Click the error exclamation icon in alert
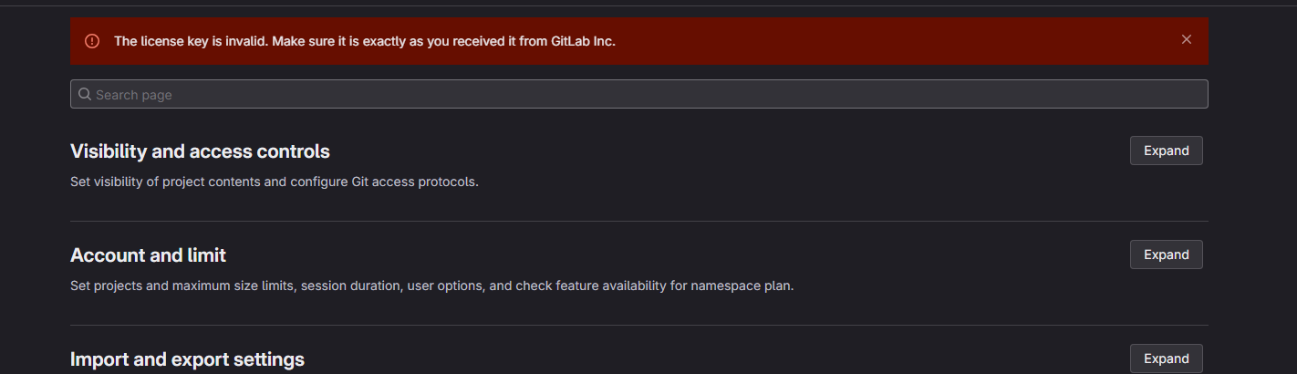This screenshot has height=374, width=1297. [92, 41]
